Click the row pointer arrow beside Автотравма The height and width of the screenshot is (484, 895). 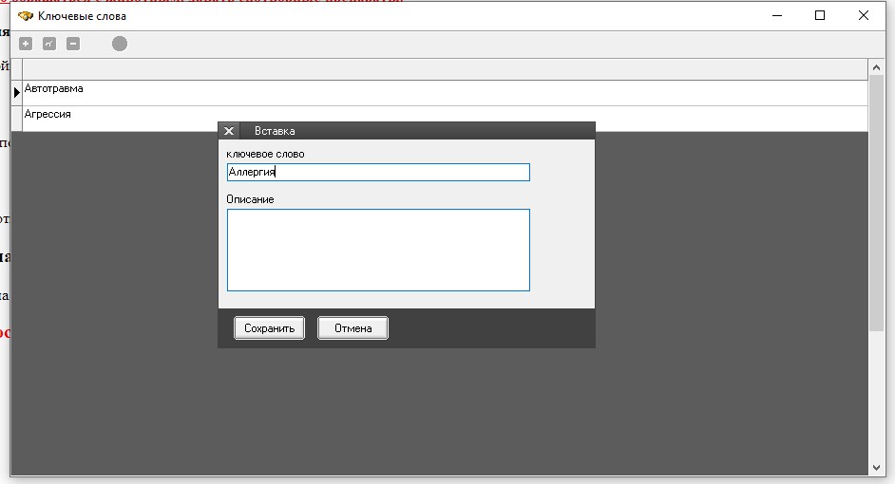point(17,92)
